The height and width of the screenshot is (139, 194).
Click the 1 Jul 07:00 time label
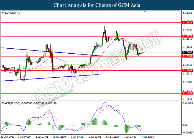click(24, 137)
